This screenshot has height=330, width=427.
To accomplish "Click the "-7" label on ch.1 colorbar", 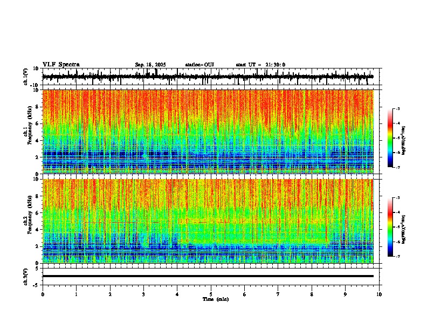I will [397, 167].
